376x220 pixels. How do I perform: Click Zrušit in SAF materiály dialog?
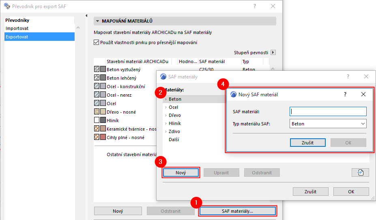point(311,192)
